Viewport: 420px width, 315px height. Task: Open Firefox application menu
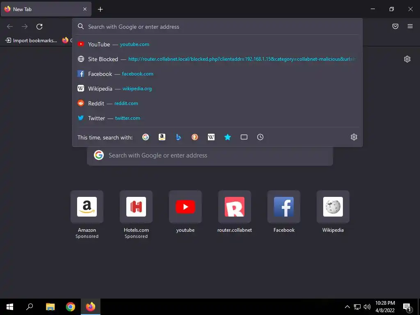[410, 26]
